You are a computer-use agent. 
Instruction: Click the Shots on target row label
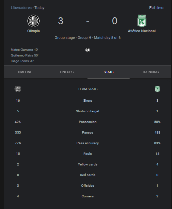coord(87,111)
